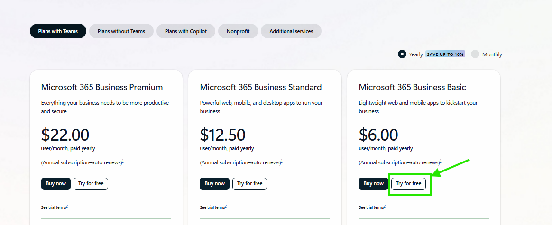Screen dimensions: 552x225
Task: Click footnote 1 after Standard annual subscription
Action: (x=282, y=162)
